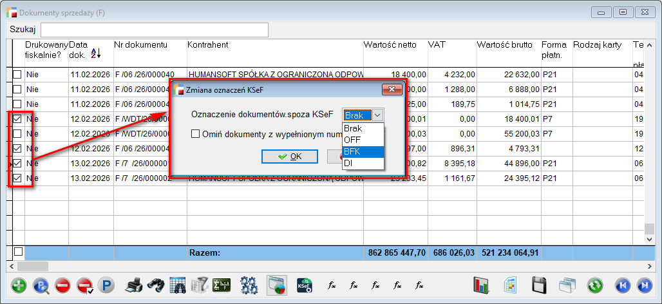Click the gears settings icon in toolbar

249,285
